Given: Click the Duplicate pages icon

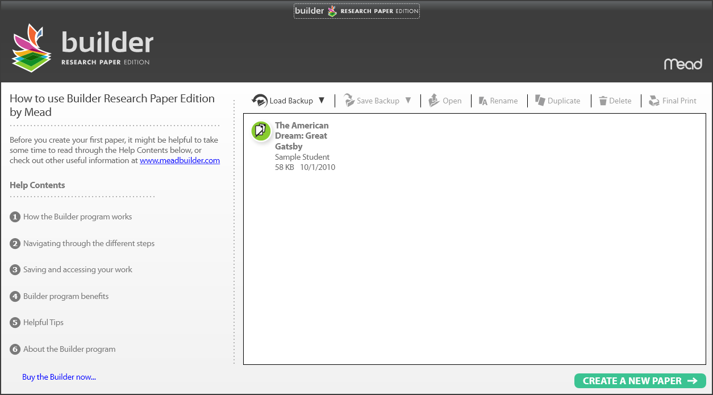Looking at the screenshot, I should 540,101.
